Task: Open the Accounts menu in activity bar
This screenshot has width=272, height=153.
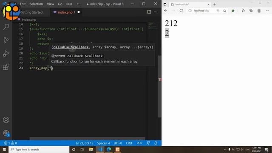Action: tap(6, 120)
